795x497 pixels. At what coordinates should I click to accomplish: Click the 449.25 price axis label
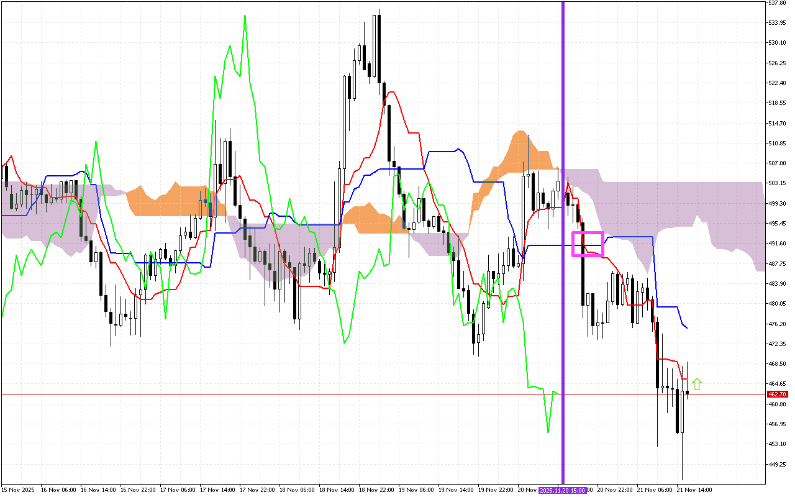777,464
